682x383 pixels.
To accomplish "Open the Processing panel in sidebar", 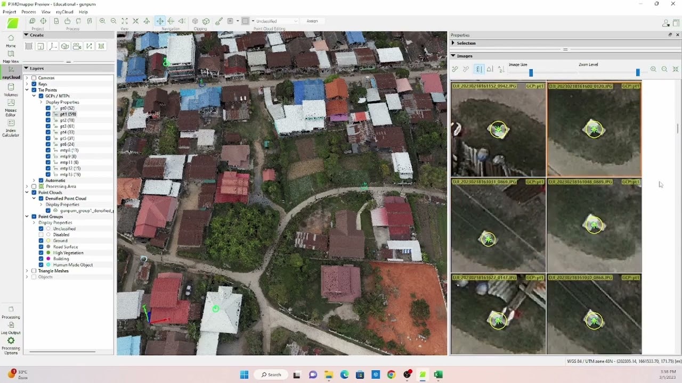I will click(11, 312).
